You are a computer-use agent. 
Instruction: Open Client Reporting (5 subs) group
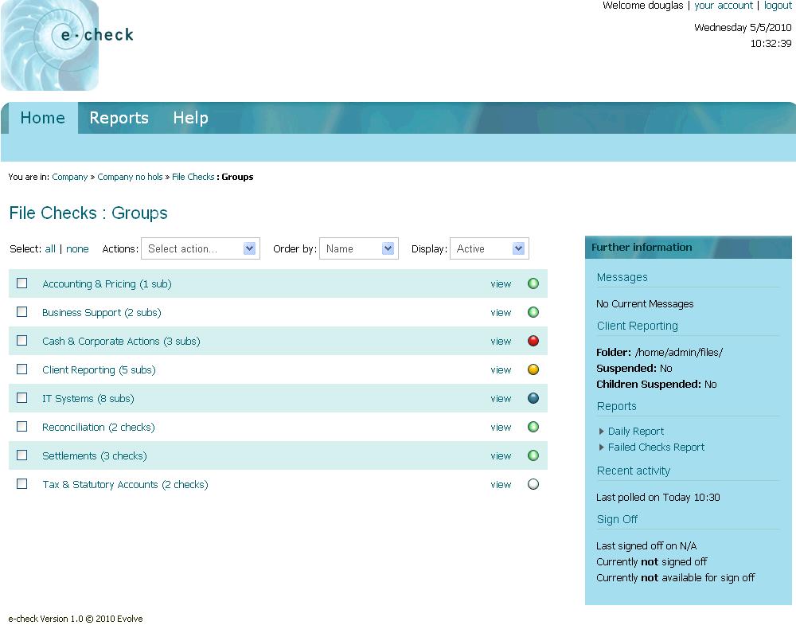[99, 369]
